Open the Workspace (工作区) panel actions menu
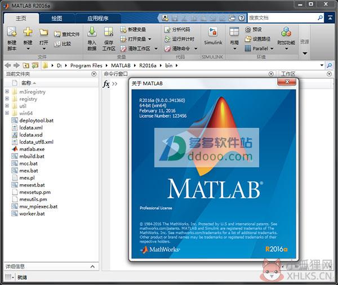Image resolution: width=338 pixels, height=285 pixels. click(329, 74)
